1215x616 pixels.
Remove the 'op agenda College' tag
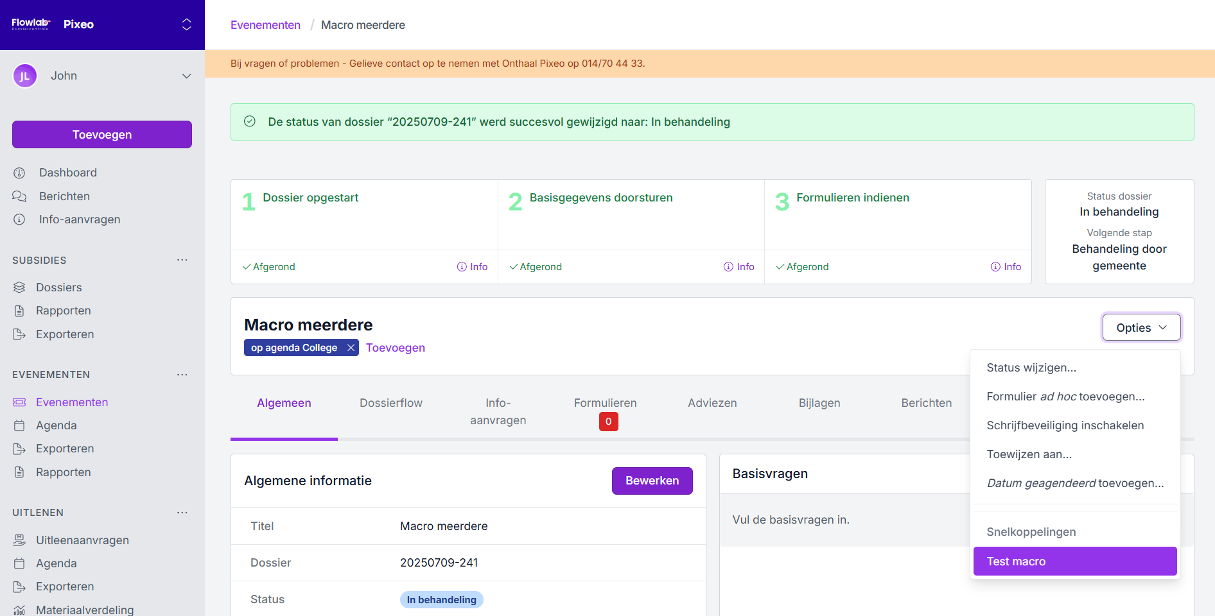[x=351, y=348]
